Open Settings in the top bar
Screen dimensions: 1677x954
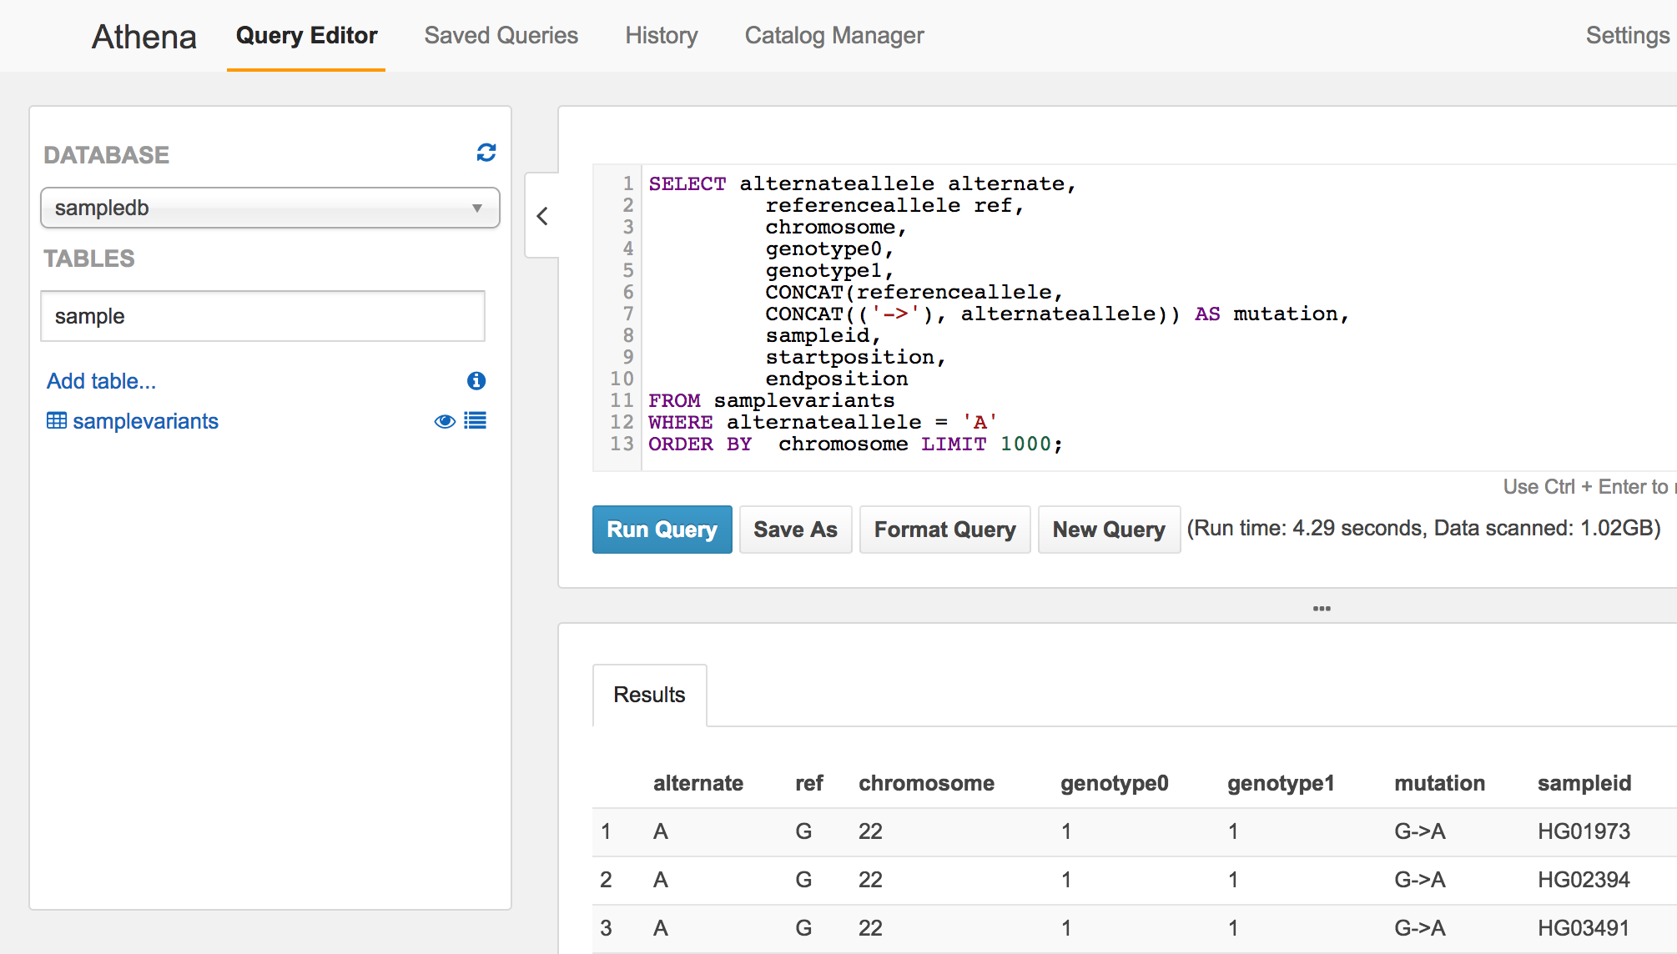(1627, 36)
